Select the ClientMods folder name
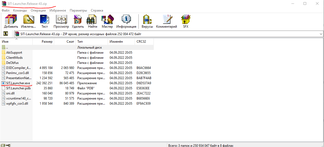Viewport: 324px width, 147px height. click(x=14, y=58)
